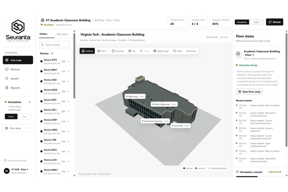Expand Device D2A8 details chevron
This screenshot has height=192, width=288.
68,91
